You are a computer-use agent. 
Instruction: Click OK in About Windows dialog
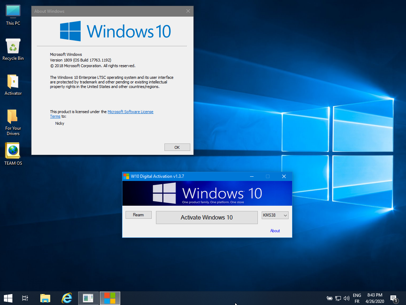click(x=177, y=147)
